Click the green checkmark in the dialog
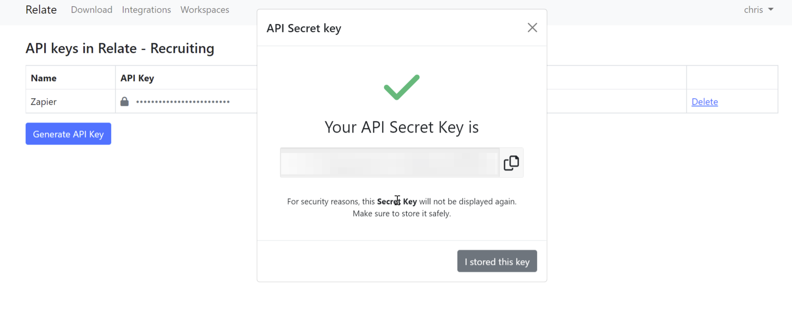792x318 pixels. coord(401,87)
